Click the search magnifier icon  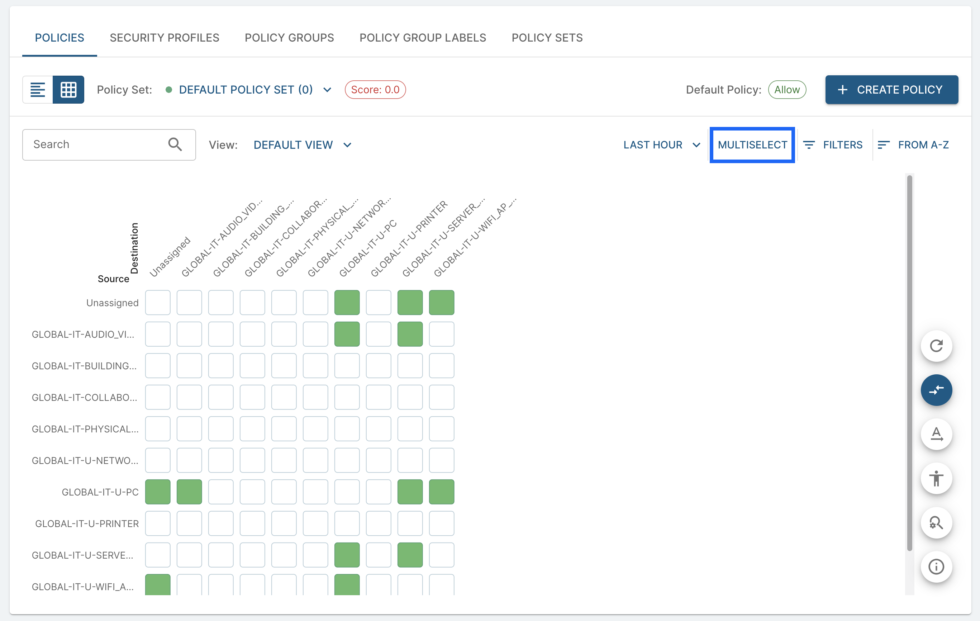175,144
